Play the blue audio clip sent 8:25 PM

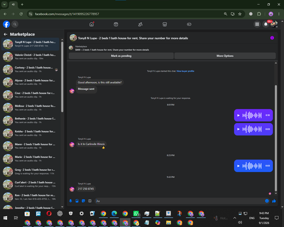pyautogui.click(x=239, y=166)
